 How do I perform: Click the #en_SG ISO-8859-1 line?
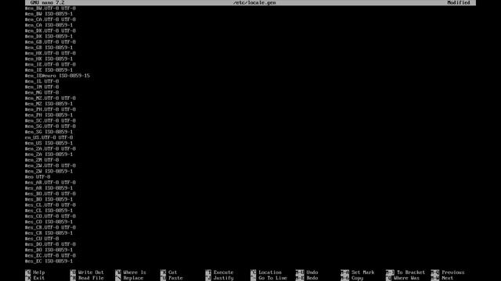(x=49, y=132)
